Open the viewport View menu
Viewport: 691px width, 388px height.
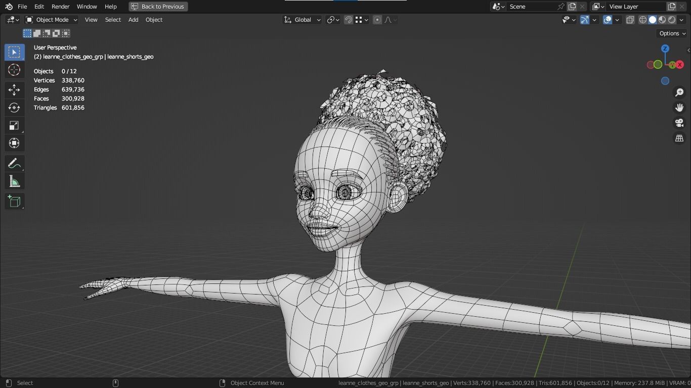(x=91, y=20)
